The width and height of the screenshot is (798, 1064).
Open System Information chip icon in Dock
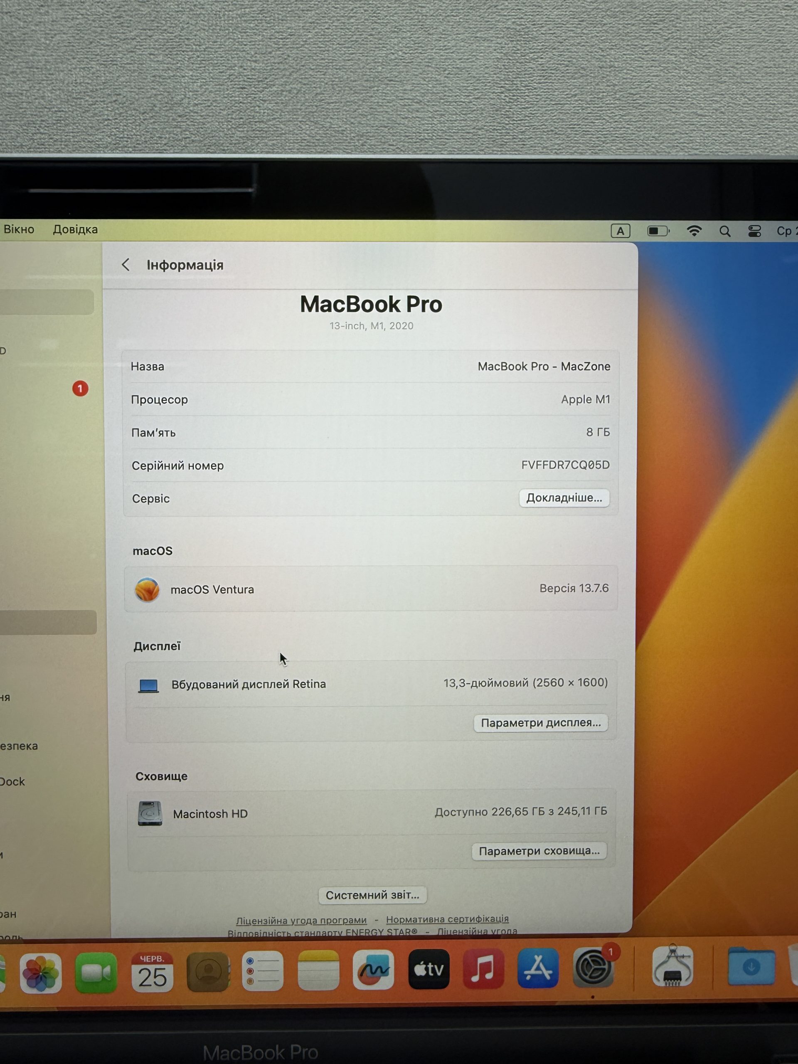672,966
